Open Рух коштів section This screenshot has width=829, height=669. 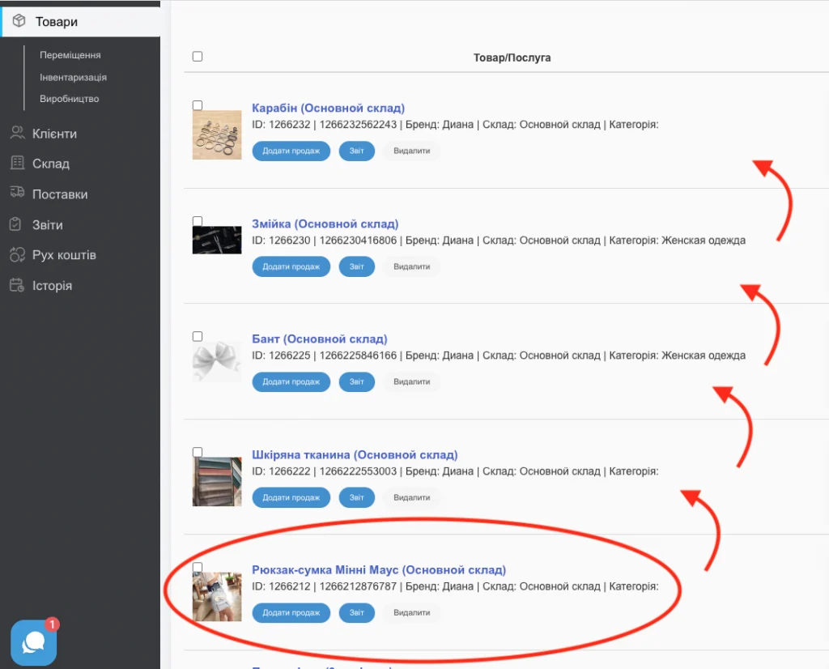(x=64, y=255)
